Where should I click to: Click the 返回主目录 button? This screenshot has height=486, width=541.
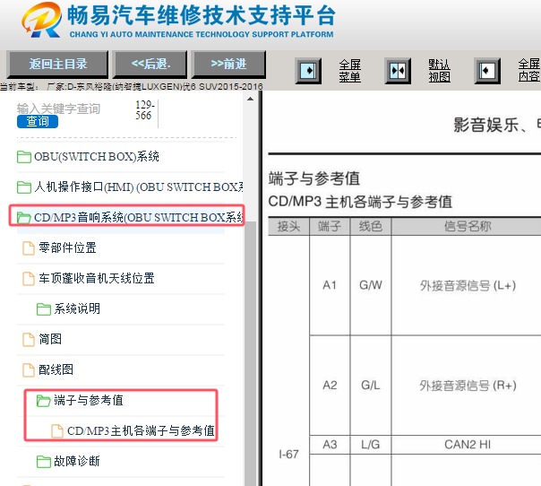click(57, 64)
